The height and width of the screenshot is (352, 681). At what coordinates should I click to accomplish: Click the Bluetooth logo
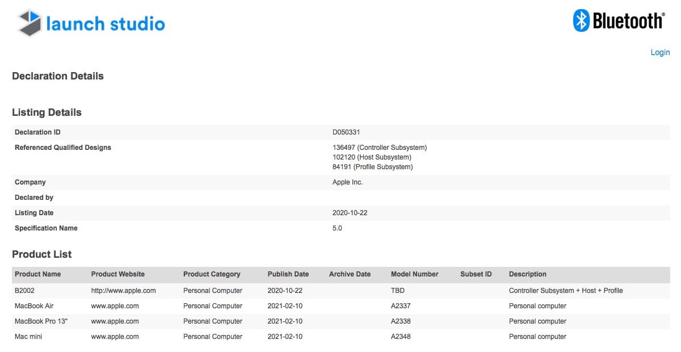pyautogui.click(x=618, y=21)
